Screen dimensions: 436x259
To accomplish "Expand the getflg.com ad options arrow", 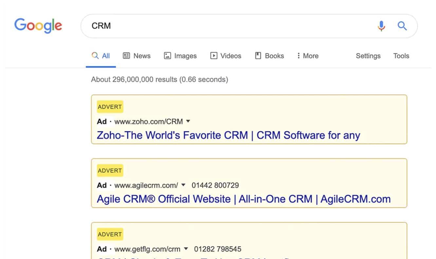I will [x=186, y=249].
